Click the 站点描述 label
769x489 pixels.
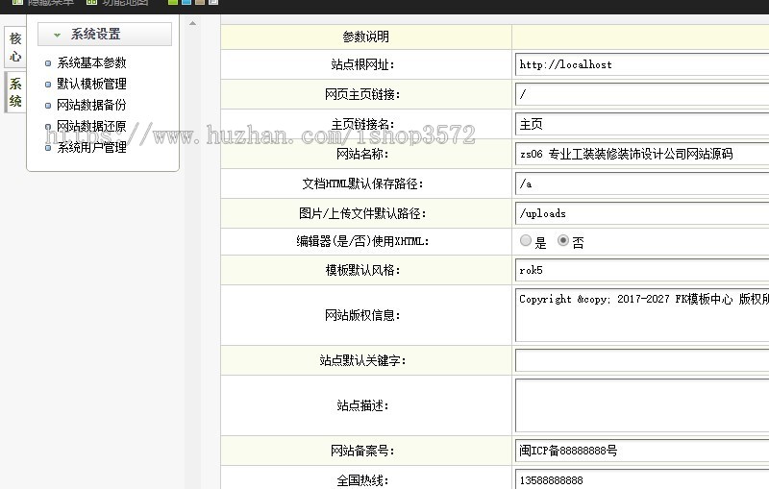362,405
